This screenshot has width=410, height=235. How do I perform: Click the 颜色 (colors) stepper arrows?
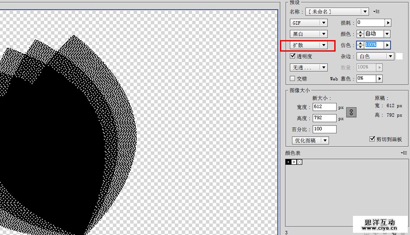(x=360, y=34)
